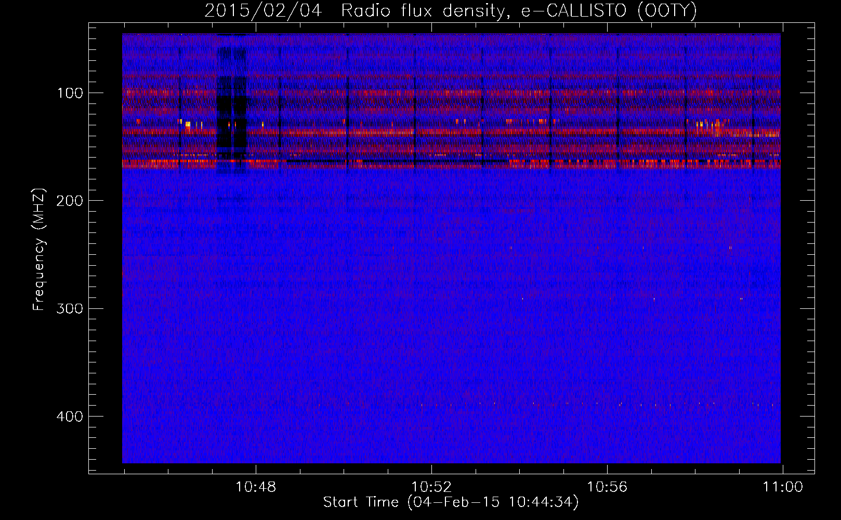This screenshot has width=841, height=520.
Task: Click the 10:48 time tick label
Action: point(256,487)
